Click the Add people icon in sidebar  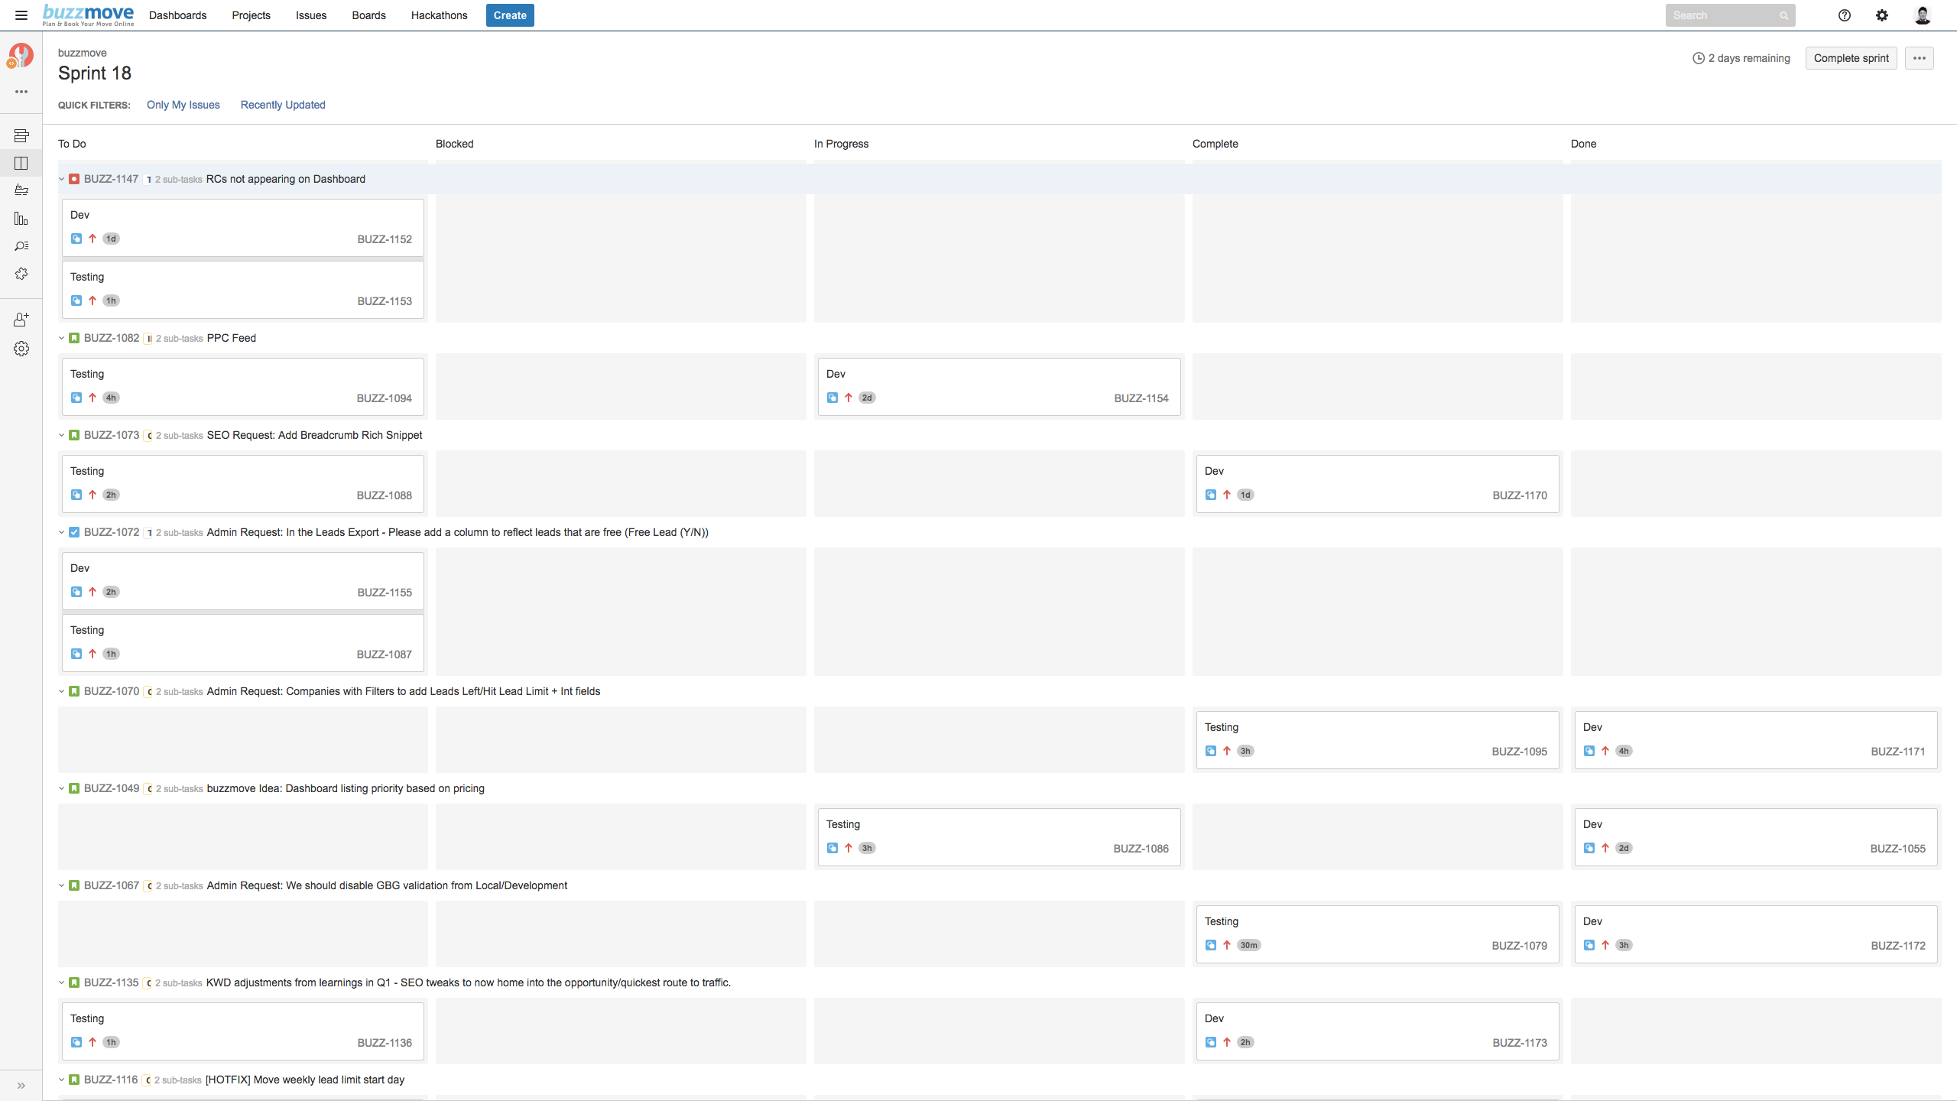pos(21,320)
